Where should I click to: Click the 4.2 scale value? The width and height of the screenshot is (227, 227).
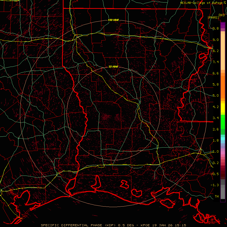point(216,107)
